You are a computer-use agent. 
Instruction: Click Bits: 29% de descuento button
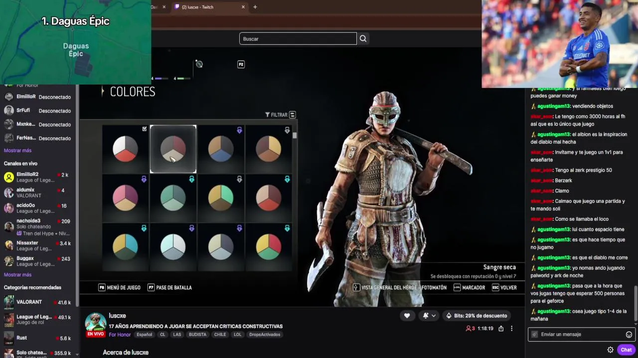point(477,316)
